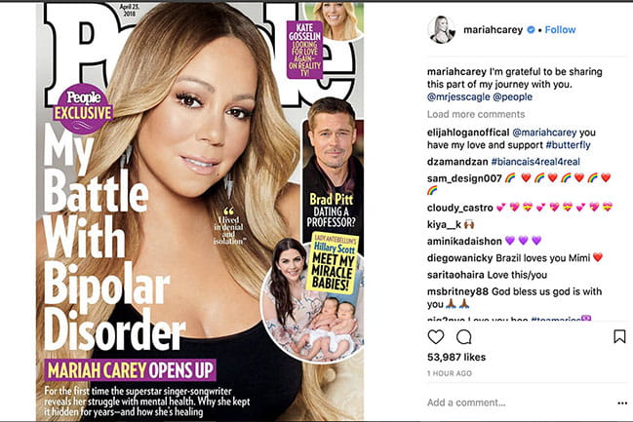Click the 1 HOUR AGO timestamp
The height and width of the screenshot is (422, 633).
(450, 373)
